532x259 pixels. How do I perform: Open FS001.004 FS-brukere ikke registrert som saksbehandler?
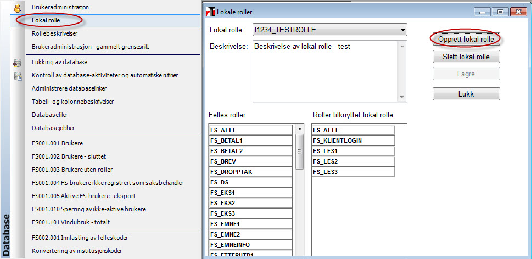108,183
